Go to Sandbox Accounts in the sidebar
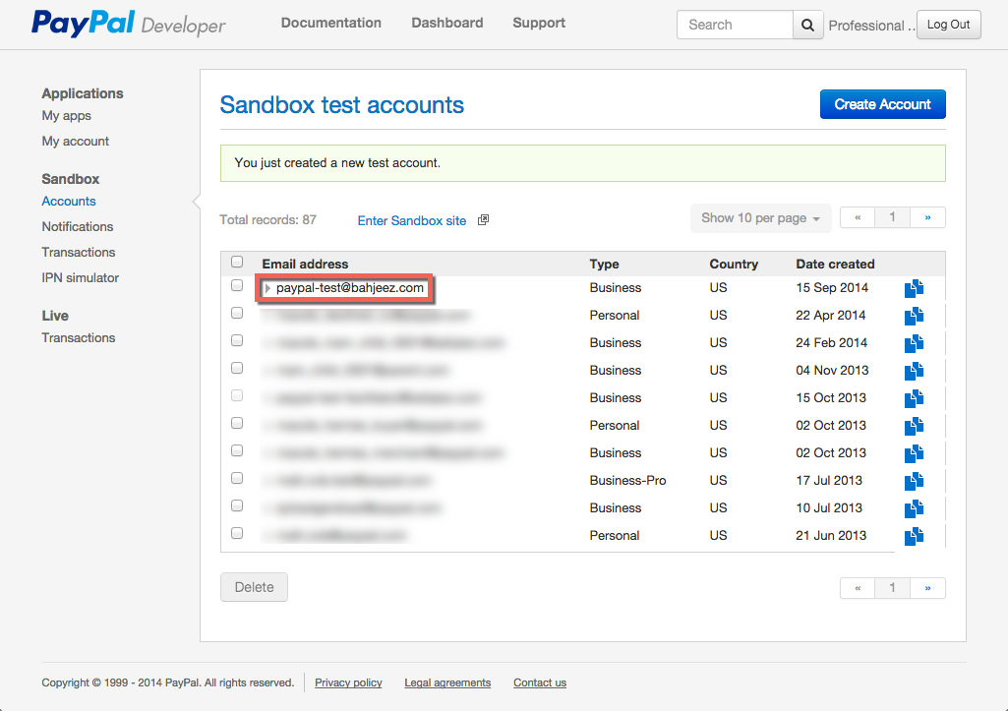 (69, 202)
